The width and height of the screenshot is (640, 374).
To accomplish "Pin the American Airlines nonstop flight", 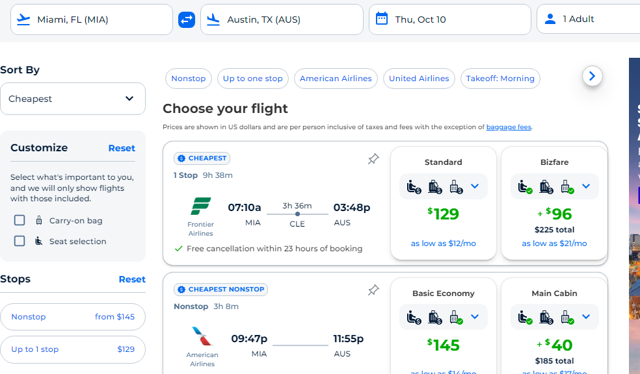I will 373,290.
